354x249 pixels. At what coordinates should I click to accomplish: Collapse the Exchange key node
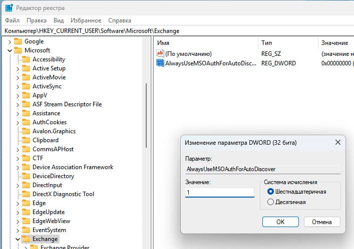click(18, 239)
